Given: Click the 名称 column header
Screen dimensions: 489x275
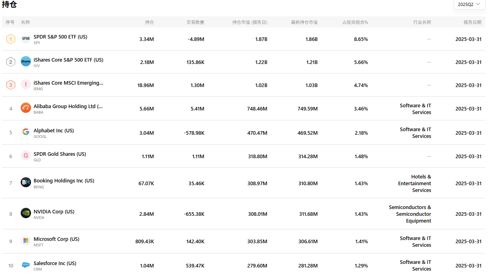Looking at the screenshot, I should tap(25, 22).
